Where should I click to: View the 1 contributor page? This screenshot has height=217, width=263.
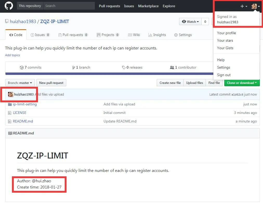(x=183, y=67)
